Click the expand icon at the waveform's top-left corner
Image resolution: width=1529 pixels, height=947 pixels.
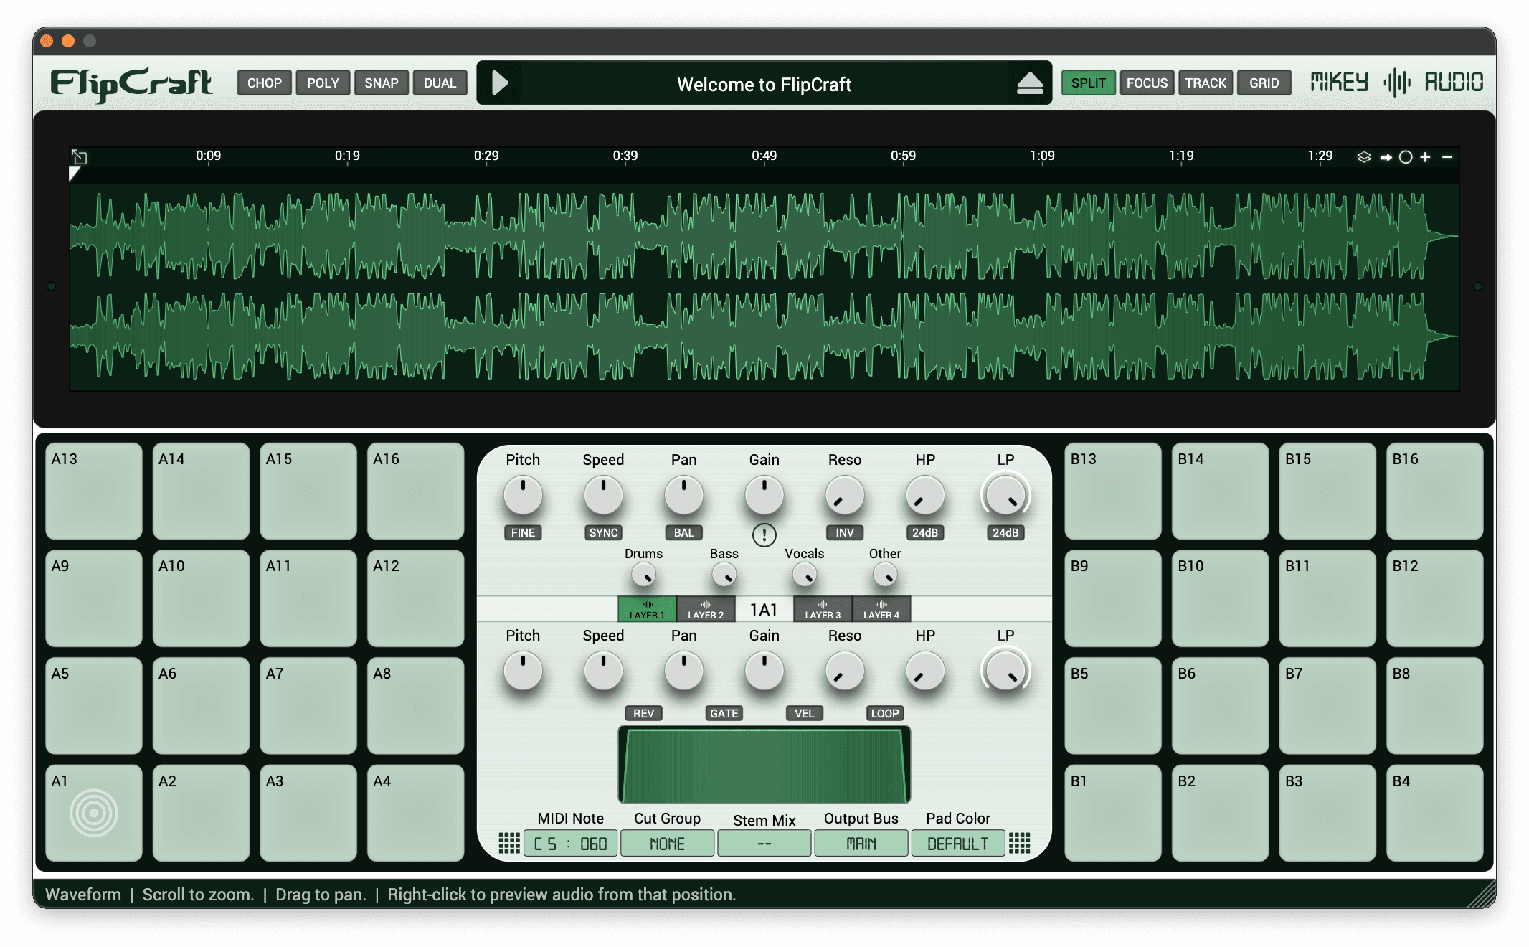pyautogui.click(x=80, y=157)
